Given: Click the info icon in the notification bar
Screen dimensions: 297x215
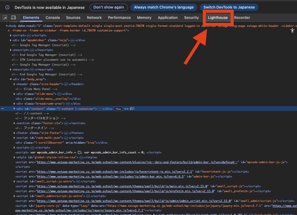Looking at the screenshot, I should coord(7,7).
